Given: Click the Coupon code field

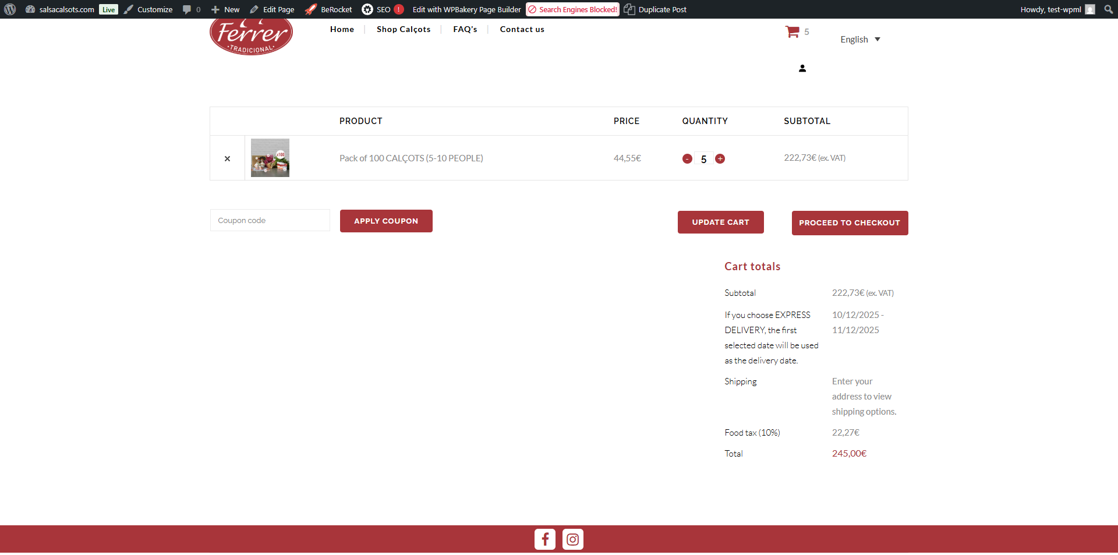Looking at the screenshot, I should (x=270, y=220).
